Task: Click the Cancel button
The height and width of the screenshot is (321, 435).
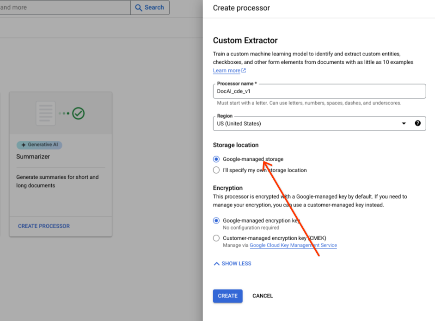Action: pos(263,296)
